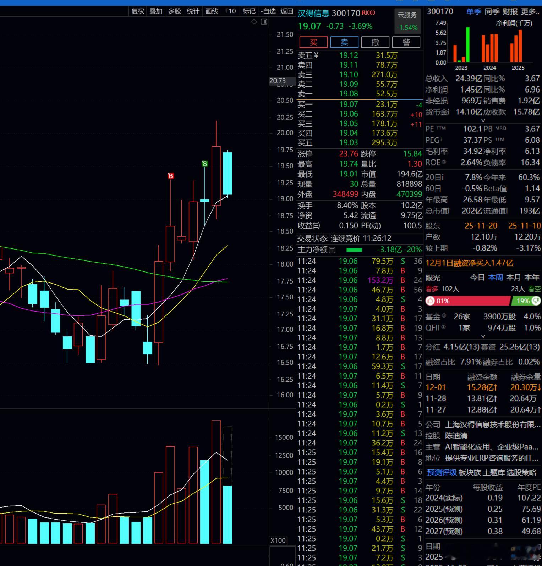Viewport: 542px width, 566px height.
Task: Open the 12月1日融资净买入1.47亿 news link
Action: pyautogui.click(x=469, y=263)
